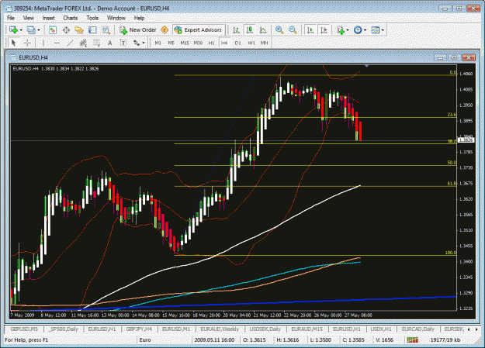Switch timeframe to D1
The width and height of the screenshot is (485, 348).
pos(238,43)
